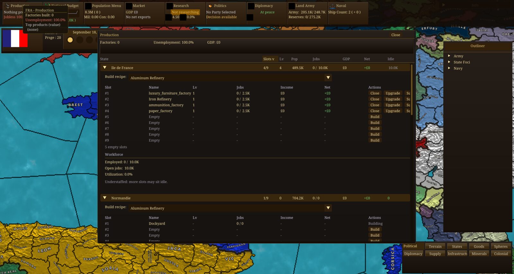Click the Leon region on the map

tap(44, 250)
